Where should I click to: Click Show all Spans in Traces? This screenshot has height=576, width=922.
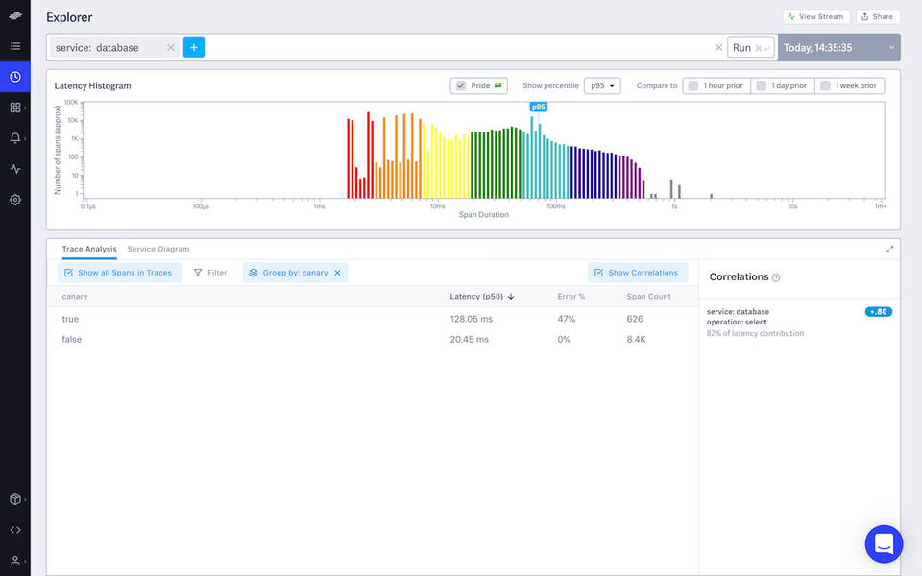(118, 272)
